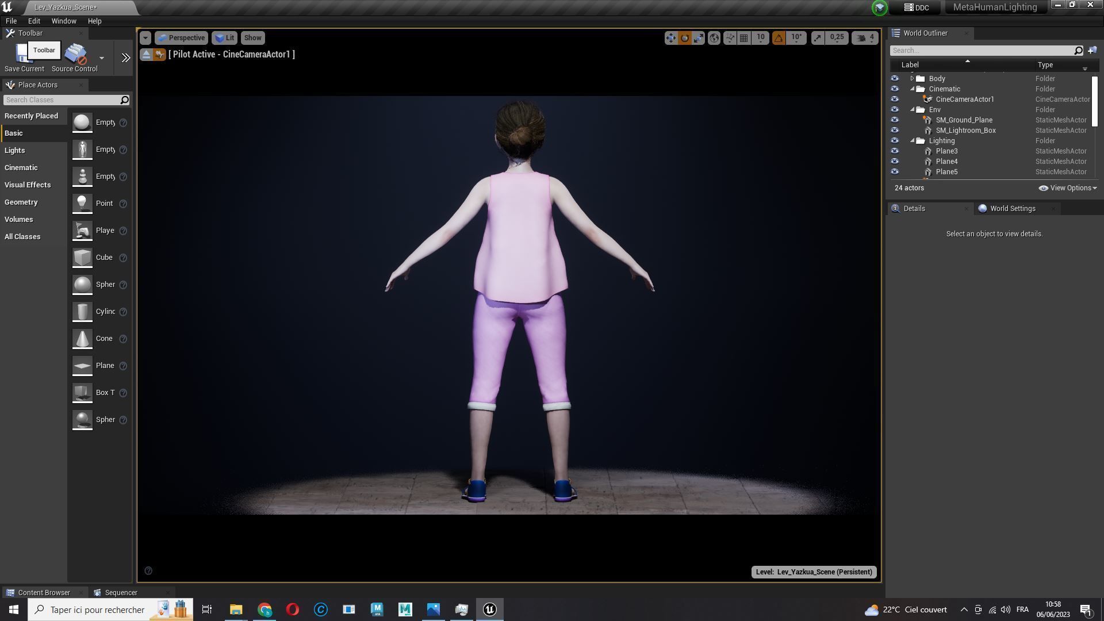Toggle world coordinate system globe icon
Viewport: 1104px width, 621px height.
point(714,38)
